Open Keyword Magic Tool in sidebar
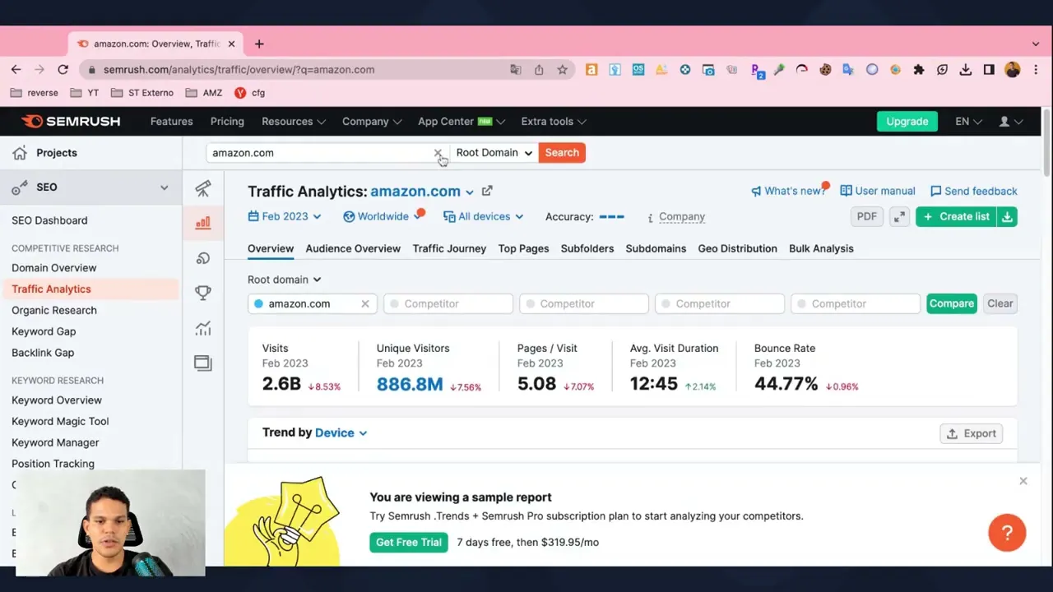Viewport: 1053px width, 592px height. point(60,421)
